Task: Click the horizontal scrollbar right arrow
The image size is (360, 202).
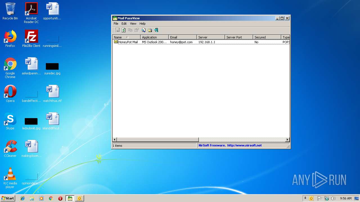Action: 287,139
